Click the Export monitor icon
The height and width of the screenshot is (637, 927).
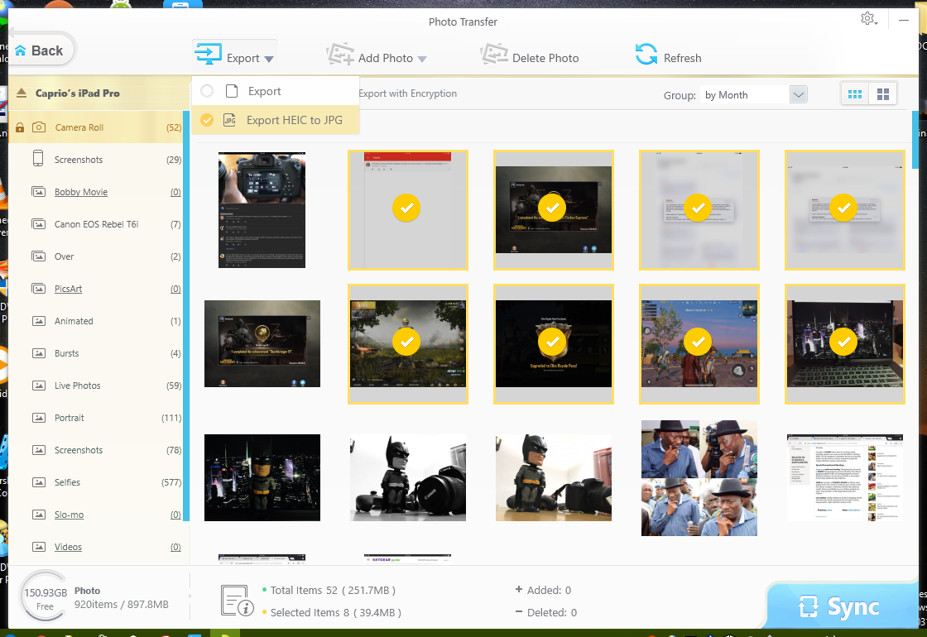[208, 54]
